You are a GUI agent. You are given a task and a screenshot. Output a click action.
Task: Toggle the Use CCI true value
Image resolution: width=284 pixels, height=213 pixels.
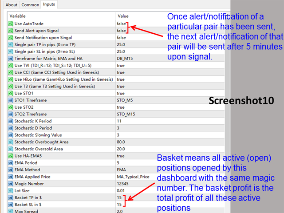(120, 72)
